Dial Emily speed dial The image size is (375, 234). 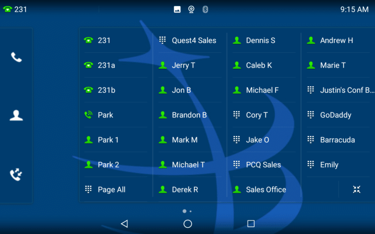[338, 165]
